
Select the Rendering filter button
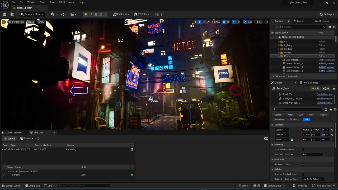[279, 119]
